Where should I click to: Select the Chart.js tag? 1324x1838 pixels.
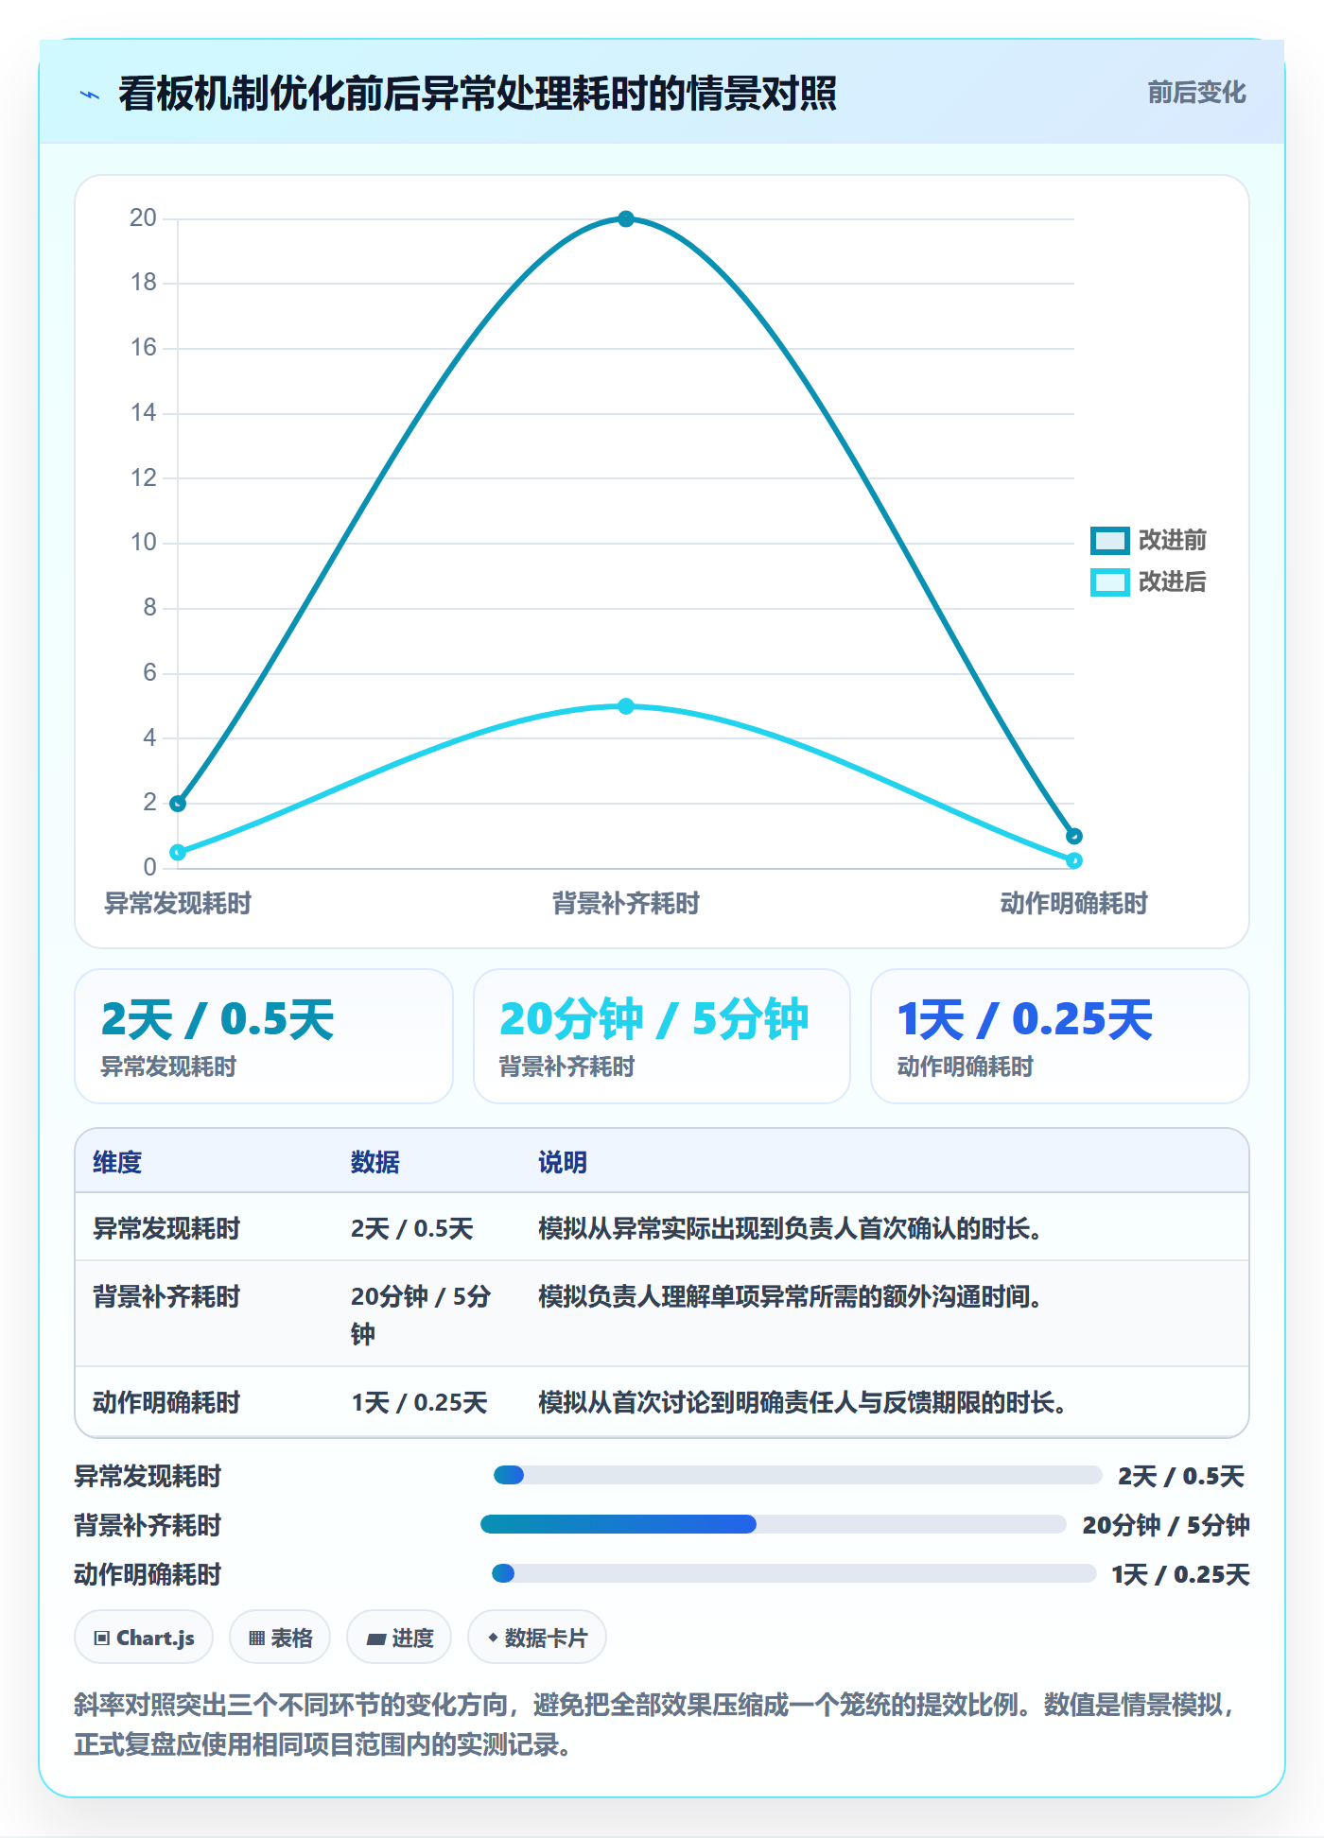point(144,1637)
